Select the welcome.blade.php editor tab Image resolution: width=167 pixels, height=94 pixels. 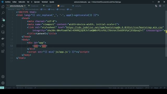[x=16, y=6]
